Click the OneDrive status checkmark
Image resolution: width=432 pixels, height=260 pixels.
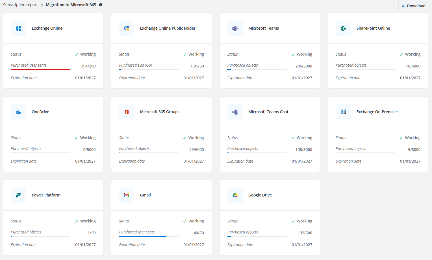click(x=76, y=138)
